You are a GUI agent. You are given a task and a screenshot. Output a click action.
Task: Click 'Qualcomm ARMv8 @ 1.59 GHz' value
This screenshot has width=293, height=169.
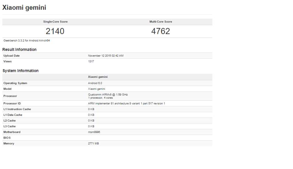[108, 95]
